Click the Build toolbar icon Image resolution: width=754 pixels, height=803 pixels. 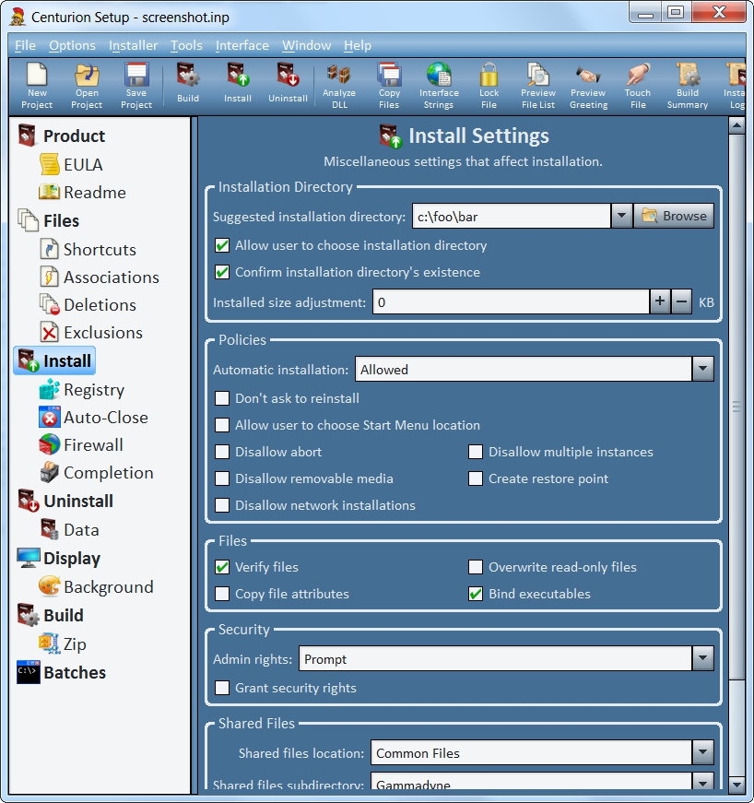click(x=188, y=83)
